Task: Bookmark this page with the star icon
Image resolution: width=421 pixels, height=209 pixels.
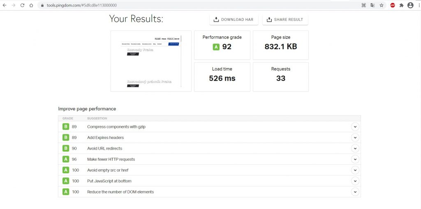Action: 382,5
